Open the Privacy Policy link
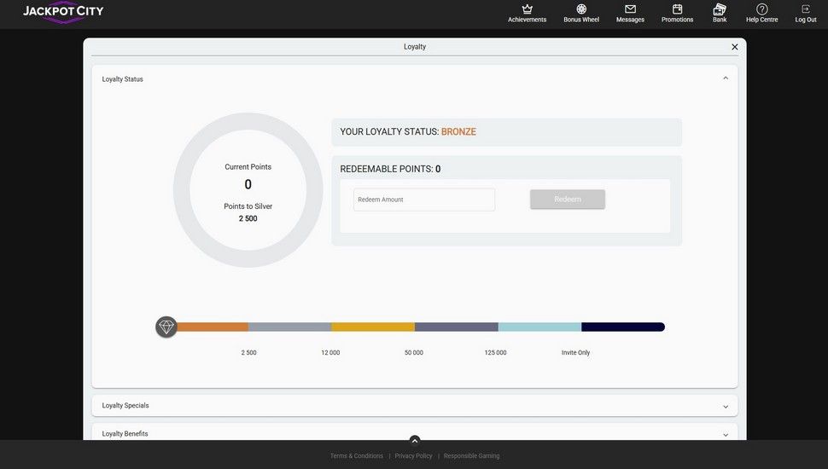 coord(413,456)
